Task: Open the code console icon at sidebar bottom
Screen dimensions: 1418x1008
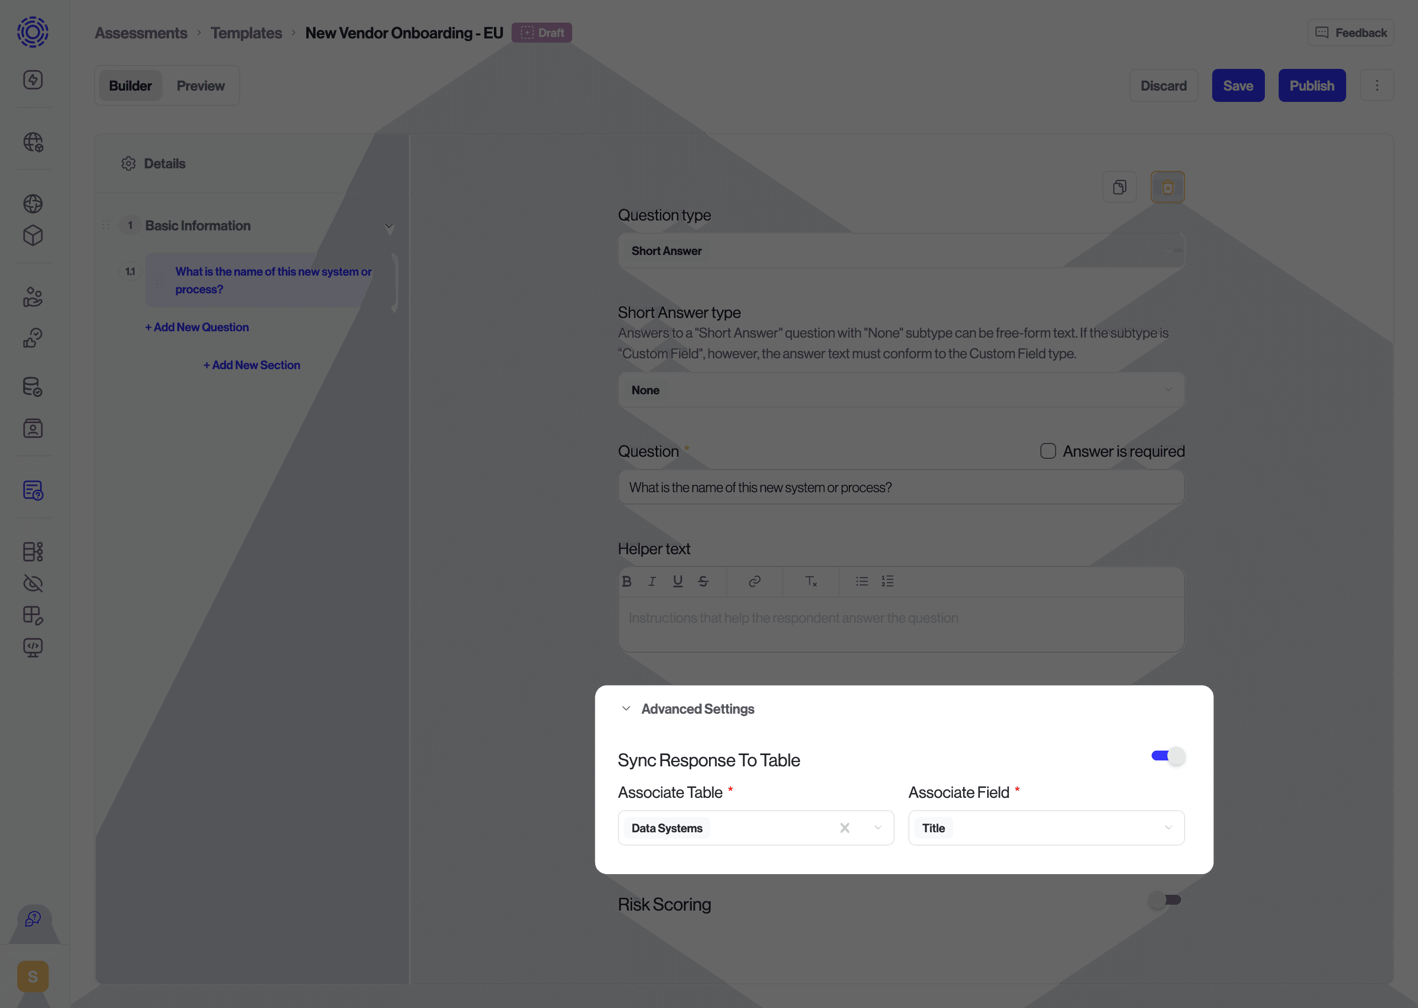Action: (34, 648)
